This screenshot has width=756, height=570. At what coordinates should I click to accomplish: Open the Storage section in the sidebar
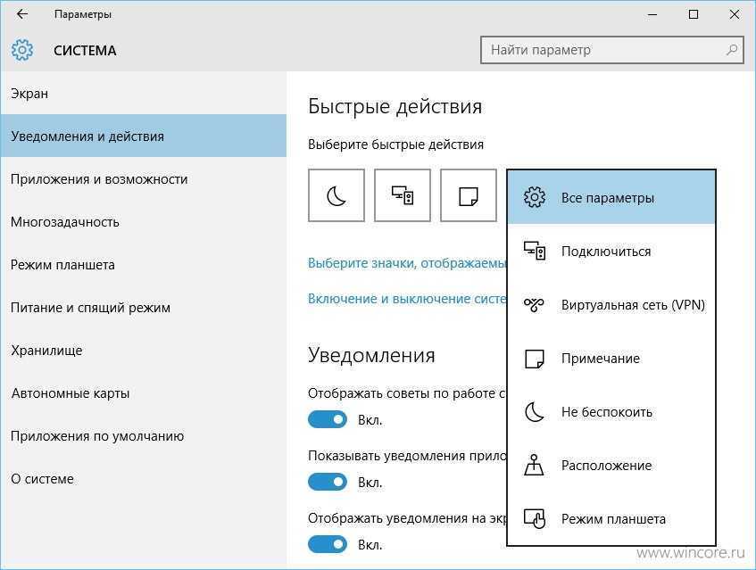[x=46, y=351]
